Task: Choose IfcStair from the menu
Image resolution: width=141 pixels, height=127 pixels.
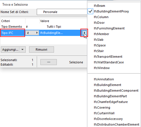Action: click(x=114, y=51)
